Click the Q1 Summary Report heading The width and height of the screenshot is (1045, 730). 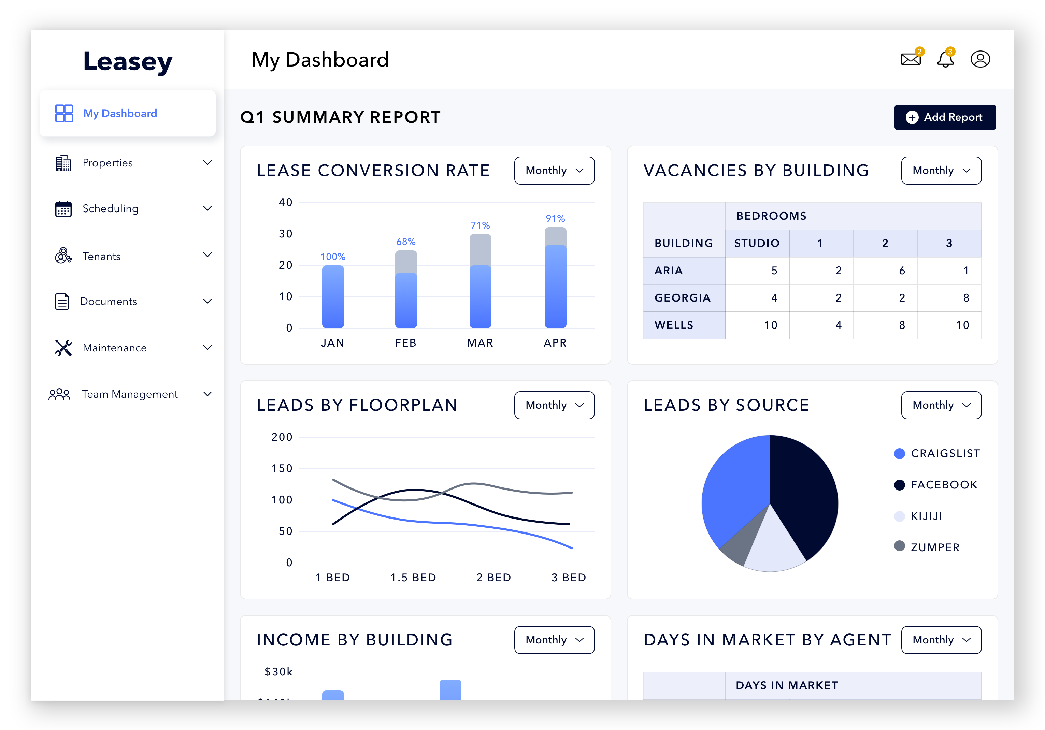[341, 117]
